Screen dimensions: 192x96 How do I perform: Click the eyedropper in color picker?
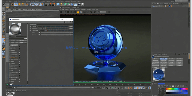click(187, 86)
